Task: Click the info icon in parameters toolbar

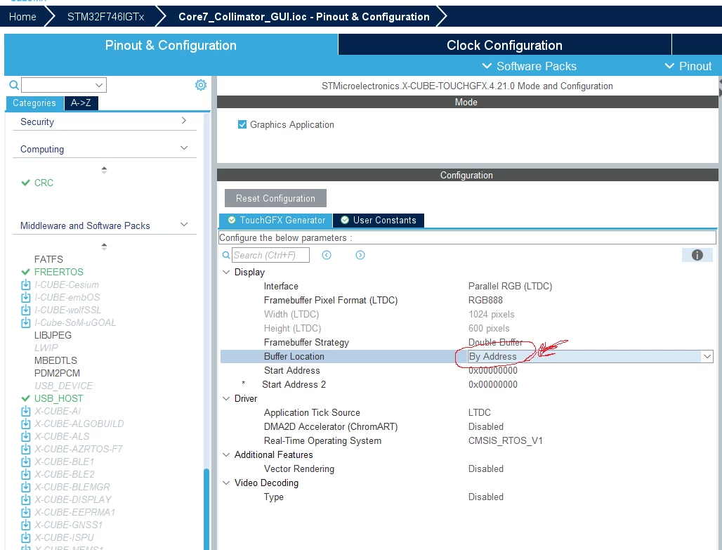Action: click(x=697, y=255)
